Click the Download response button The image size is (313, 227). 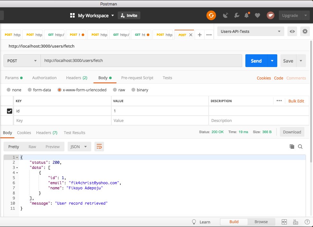click(x=292, y=132)
